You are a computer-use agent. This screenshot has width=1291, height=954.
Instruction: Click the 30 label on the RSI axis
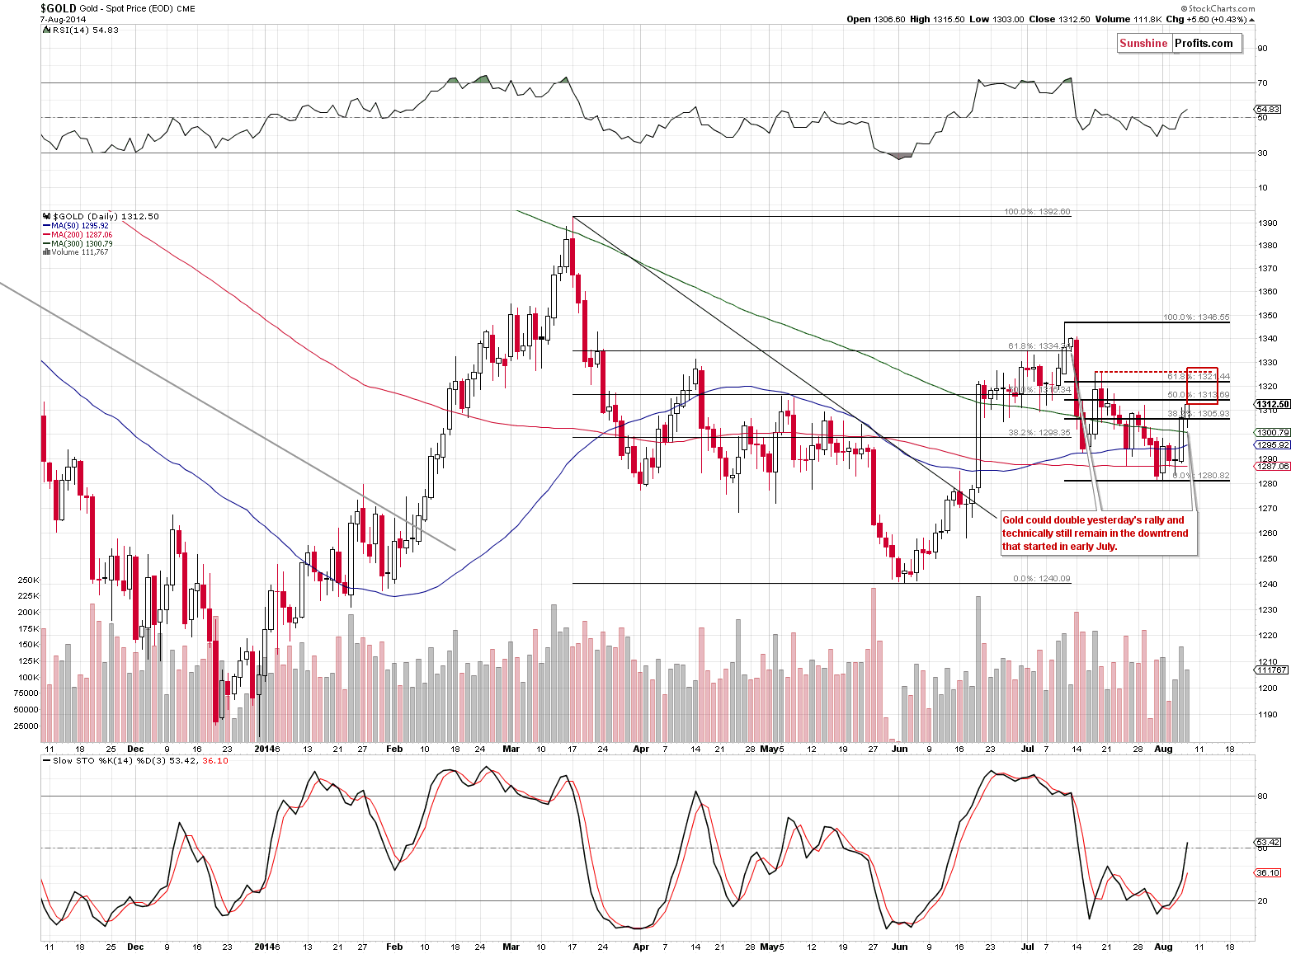[1262, 153]
